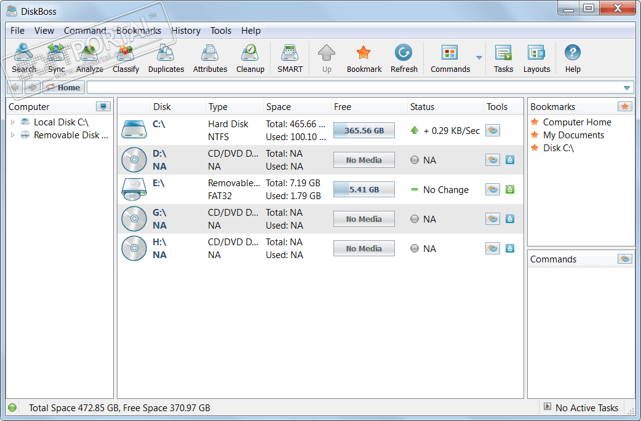Screen dimensions: 641x421
Task: Open the Computer Home bookmark
Action: pyautogui.click(x=577, y=122)
